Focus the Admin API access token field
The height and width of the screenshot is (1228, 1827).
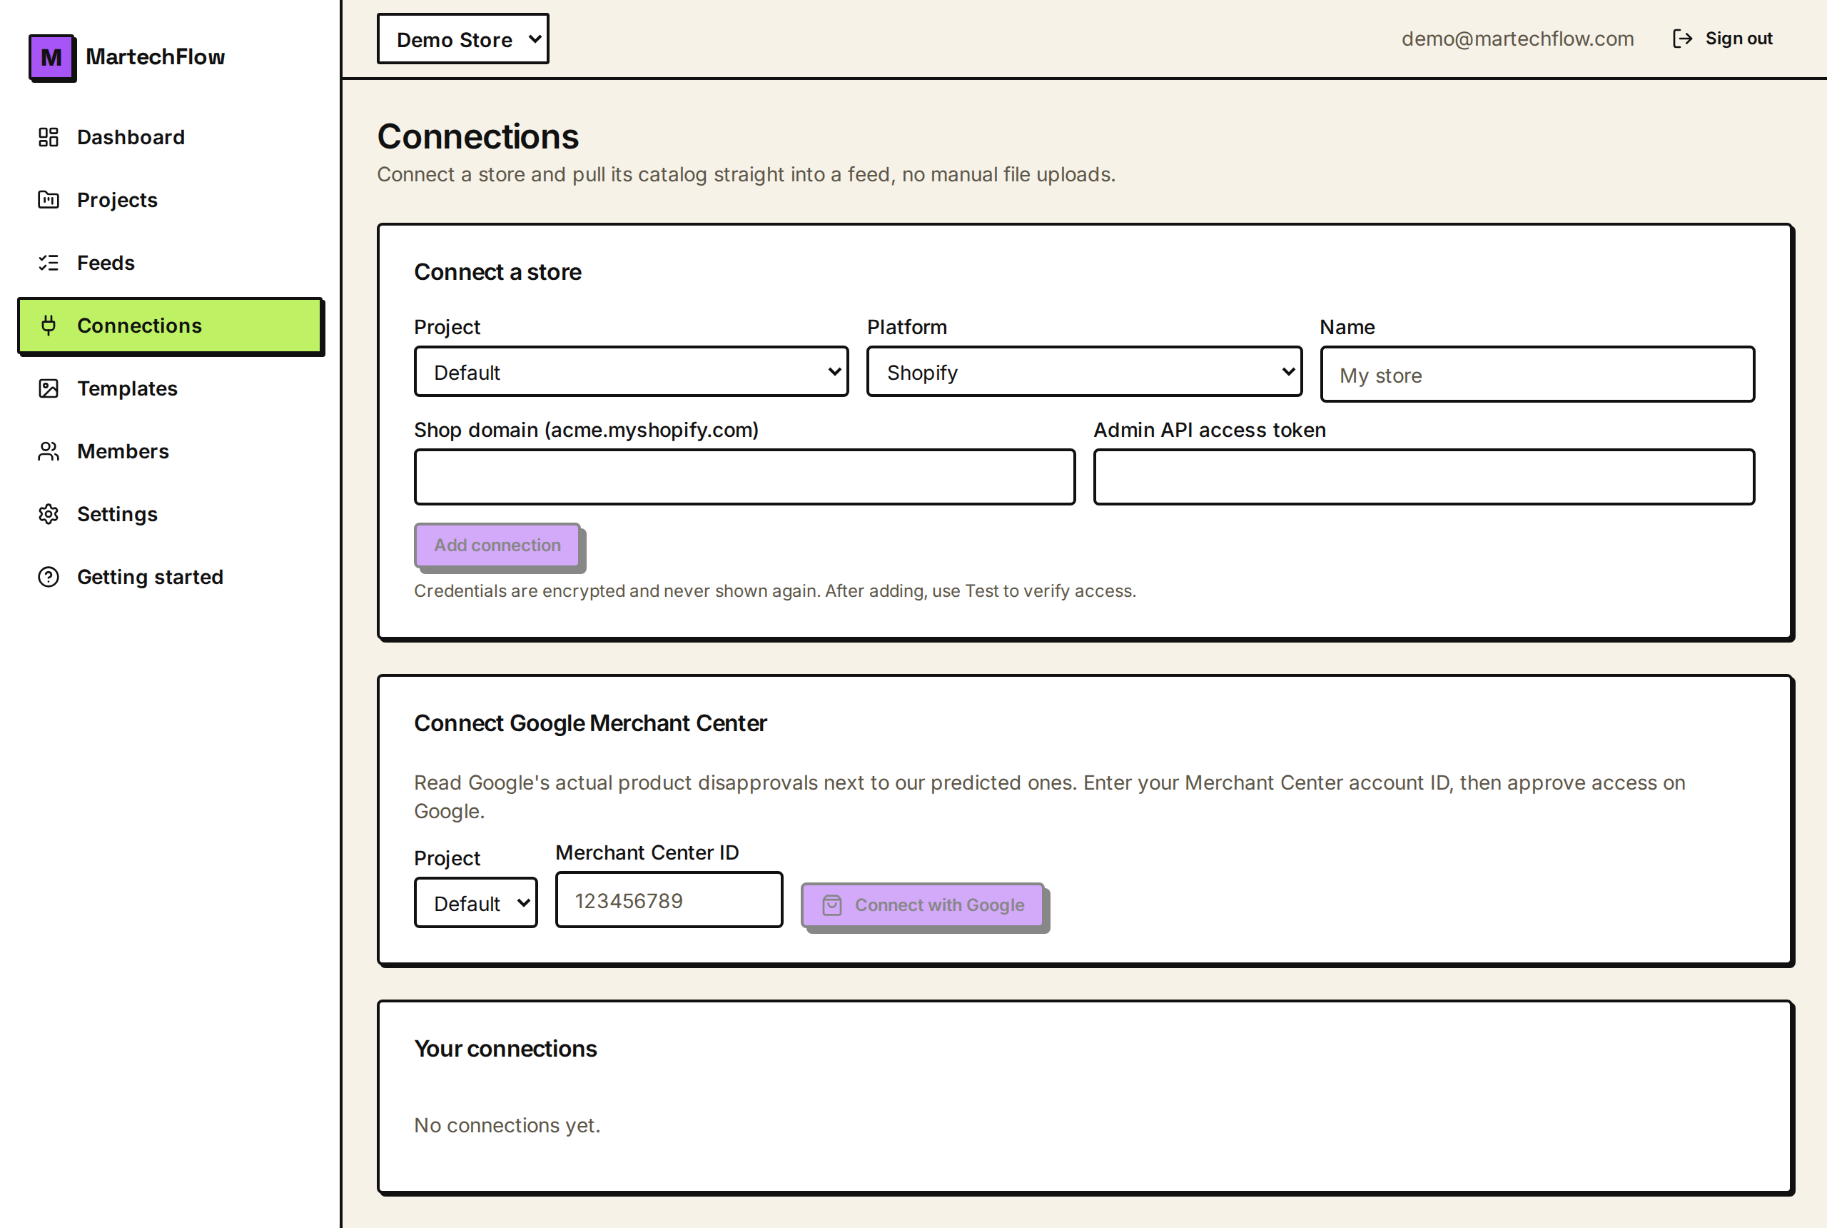point(1424,477)
